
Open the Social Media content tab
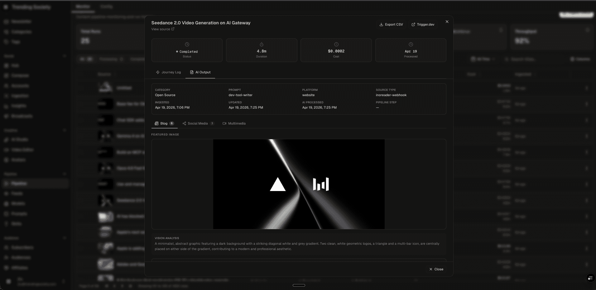pyautogui.click(x=197, y=123)
